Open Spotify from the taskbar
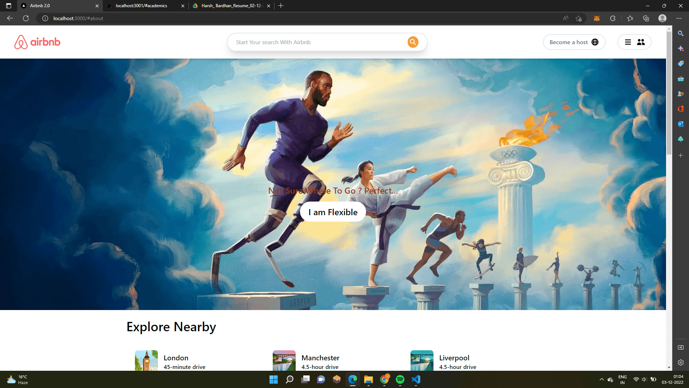689x388 pixels. (x=400, y=379)
